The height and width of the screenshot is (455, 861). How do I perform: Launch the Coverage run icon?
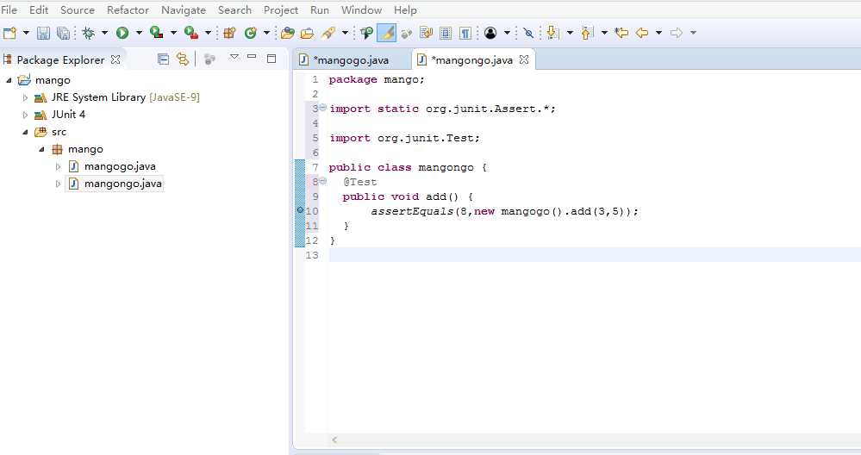(157, 33)
